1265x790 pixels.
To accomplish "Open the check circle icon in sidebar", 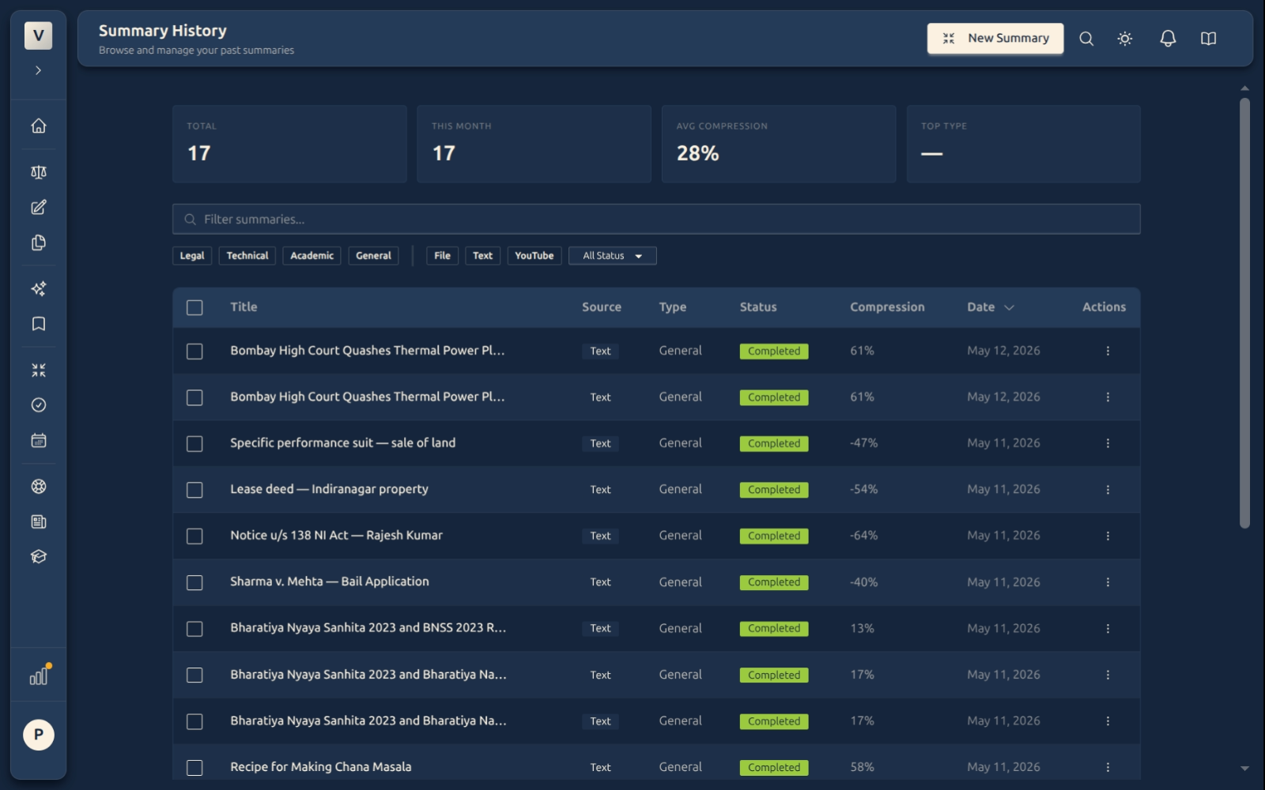I will pyautogui.click(x=38, y=405).
